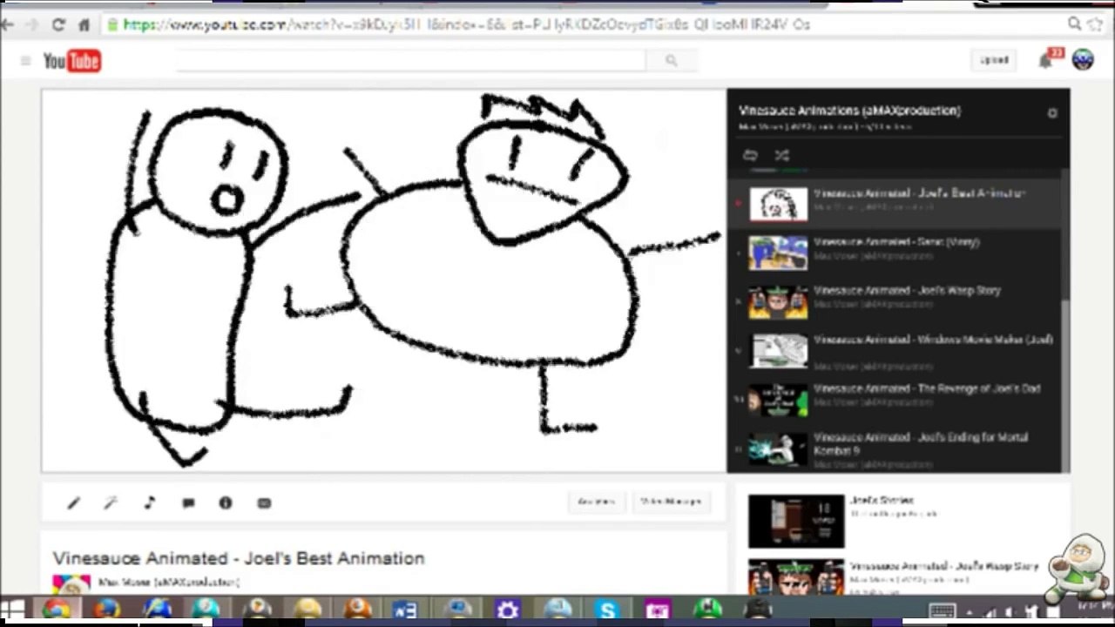Click the Analytics button
This screenshot has width=1115, height=627.
[x=597, y=502]
